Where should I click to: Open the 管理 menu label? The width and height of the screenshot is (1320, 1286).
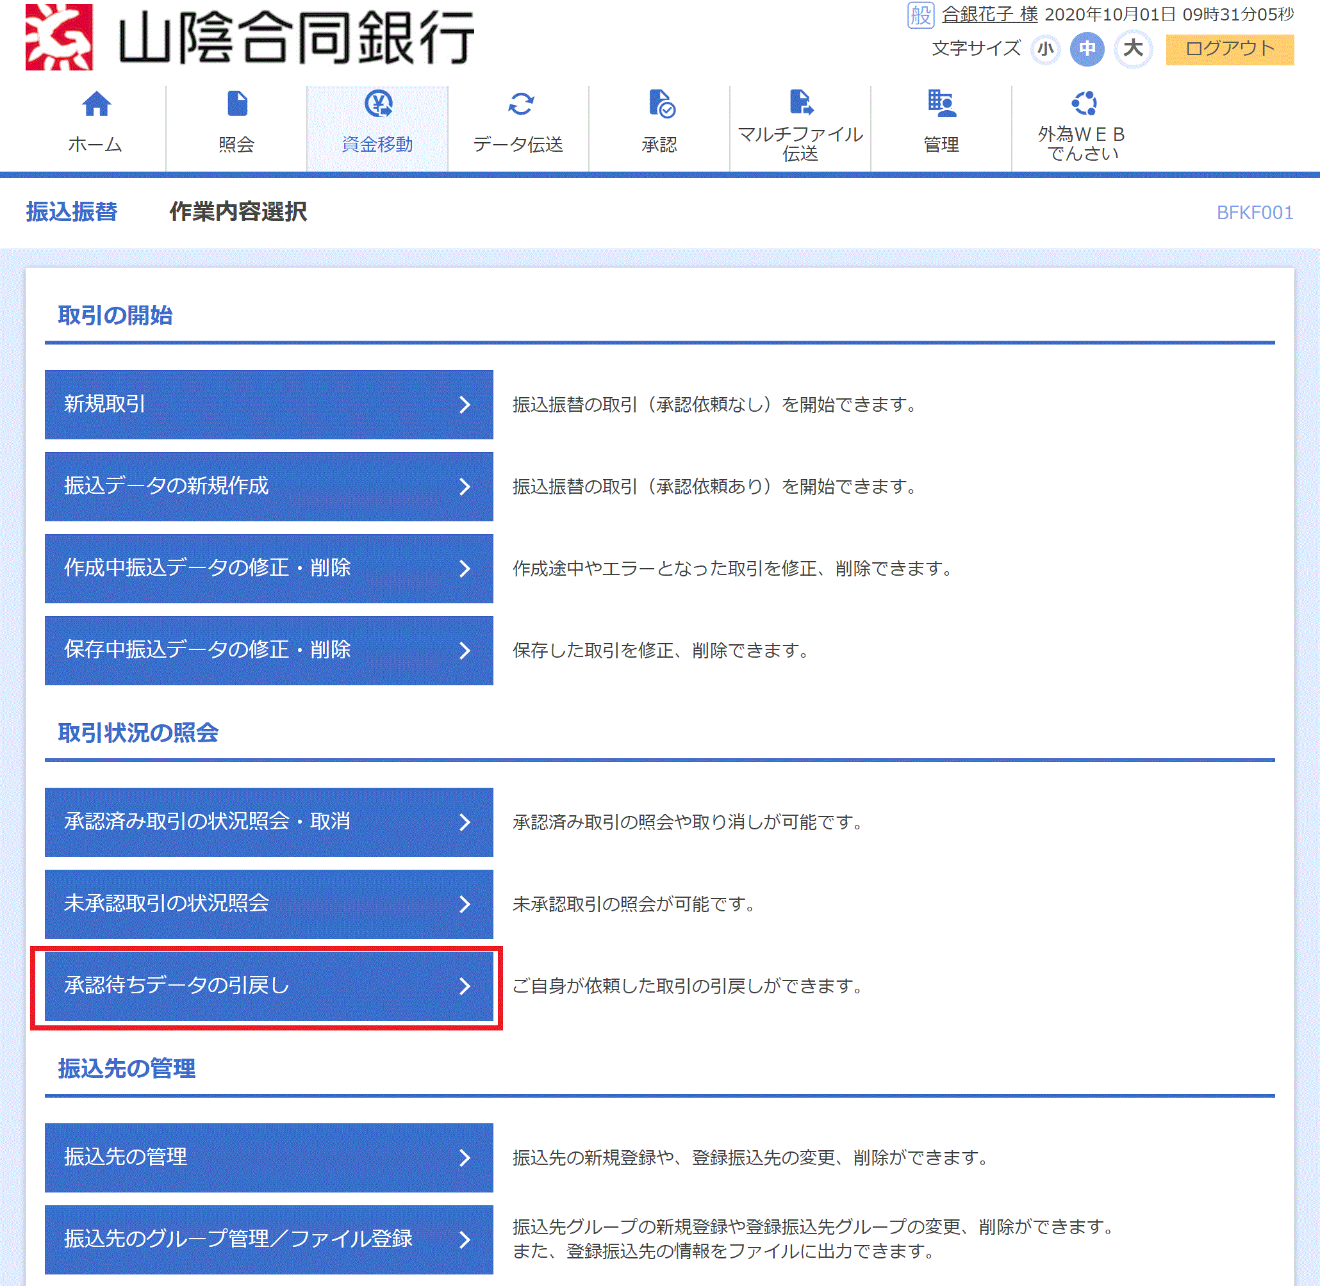pos(941,144)
